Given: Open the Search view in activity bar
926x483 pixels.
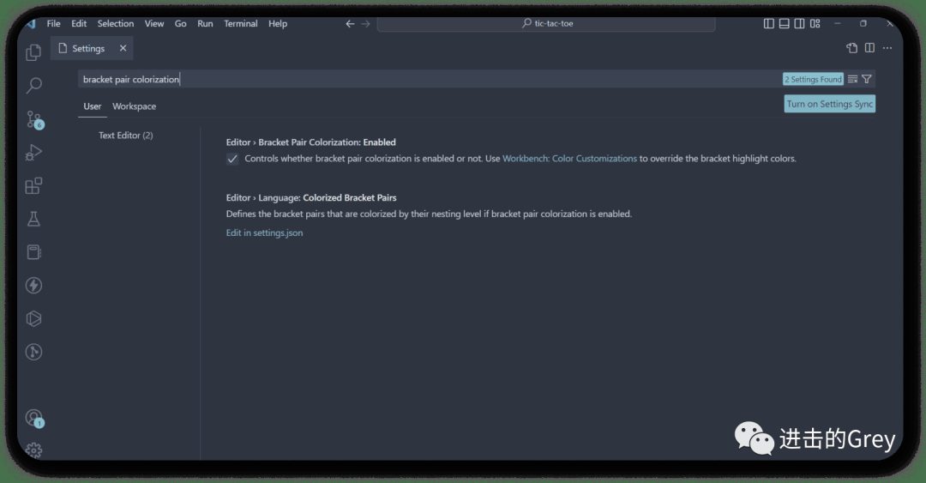Looking at the screenshot, I should 33,86.
